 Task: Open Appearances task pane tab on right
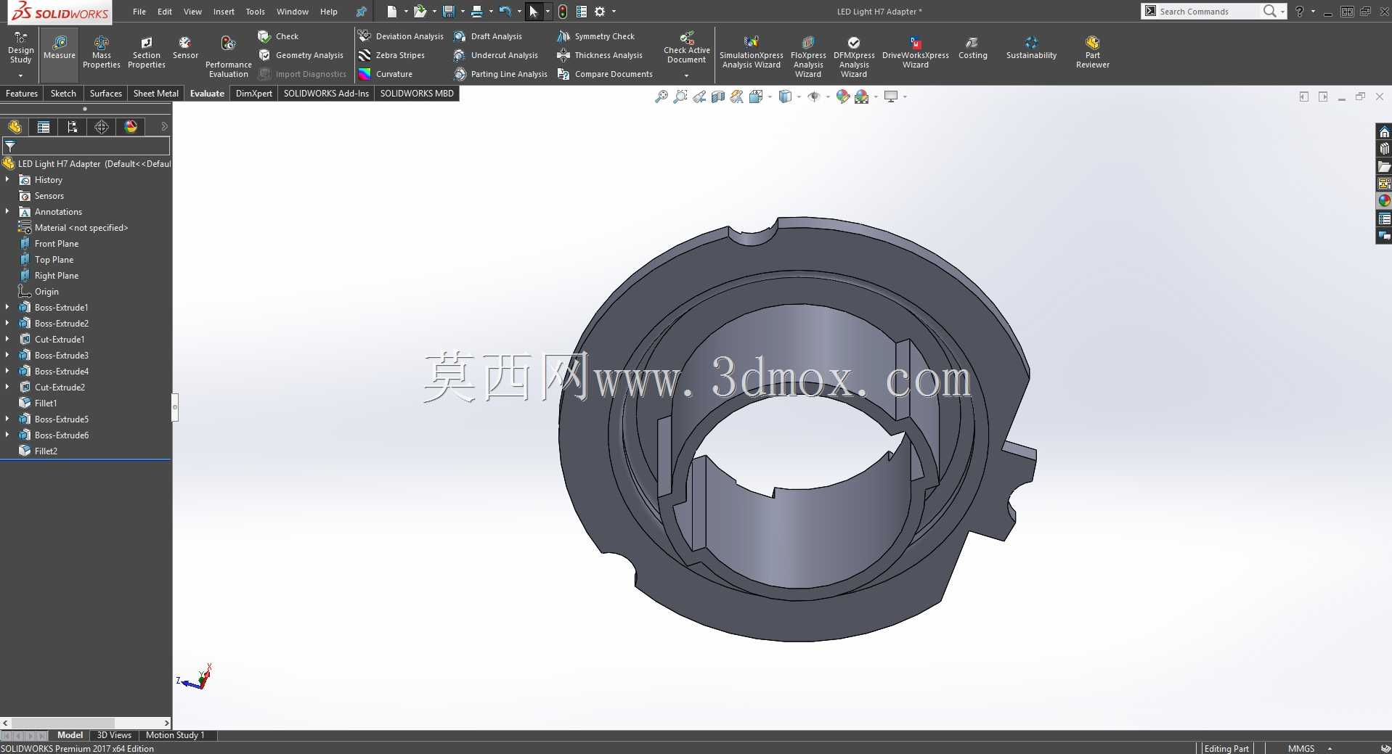(x=1384, y=201)
